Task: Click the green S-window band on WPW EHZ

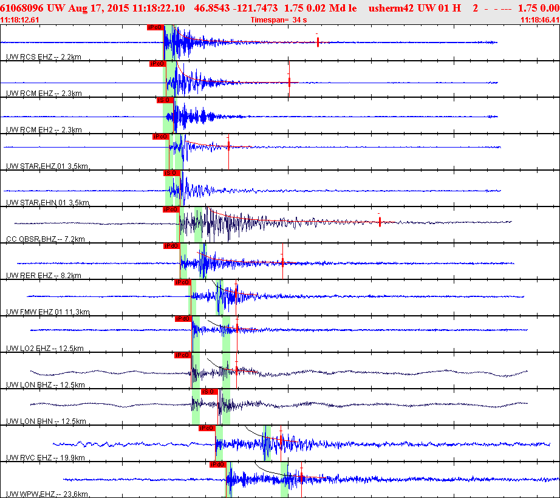Action: [x=284, y=479]
